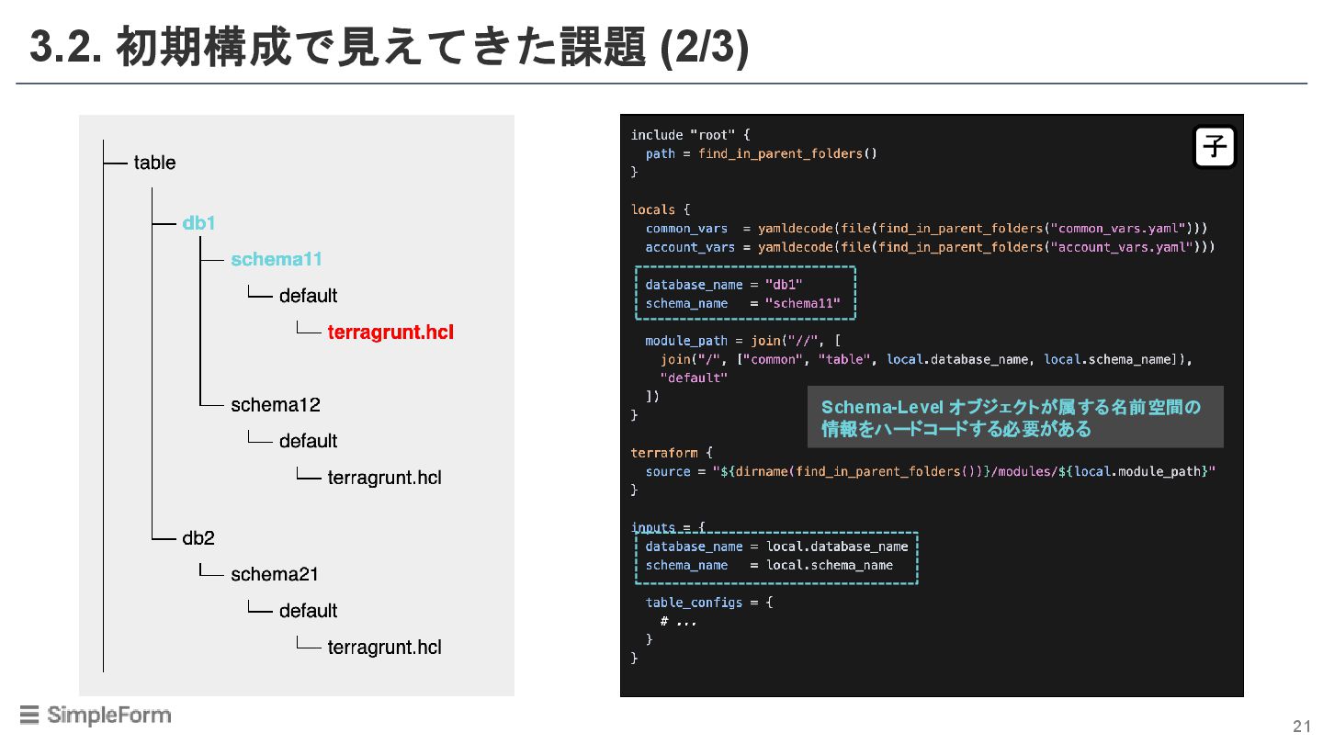Click the inputs = { code line

tap(668, 527)
